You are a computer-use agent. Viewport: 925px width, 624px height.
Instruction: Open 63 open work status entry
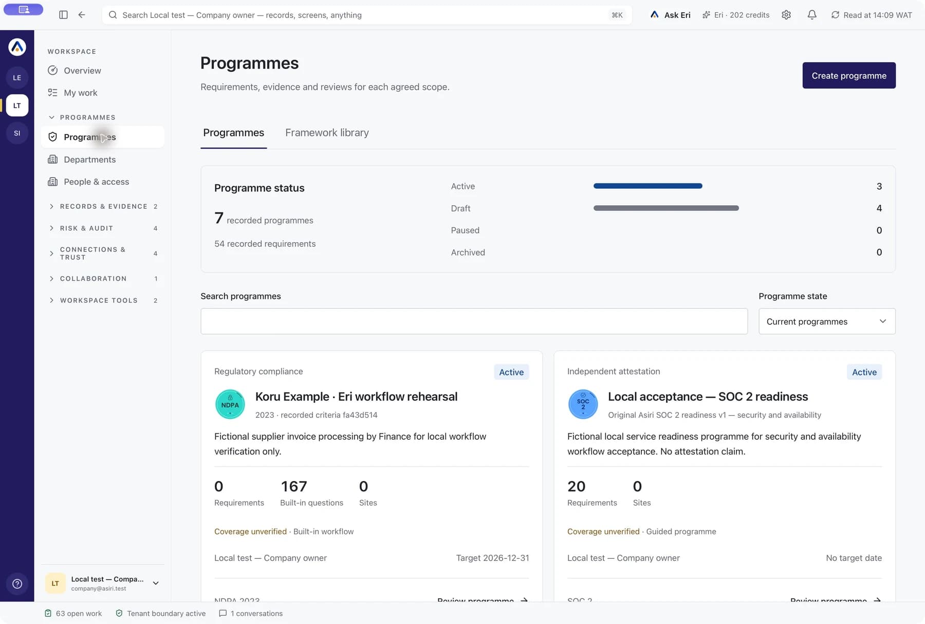[73, 613]
